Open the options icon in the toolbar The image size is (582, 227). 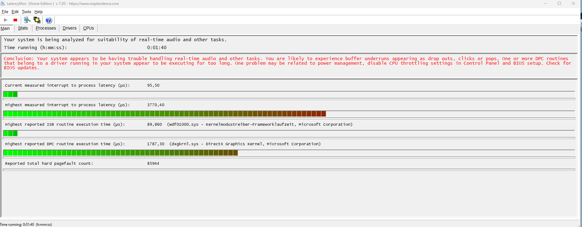(27, 20)
